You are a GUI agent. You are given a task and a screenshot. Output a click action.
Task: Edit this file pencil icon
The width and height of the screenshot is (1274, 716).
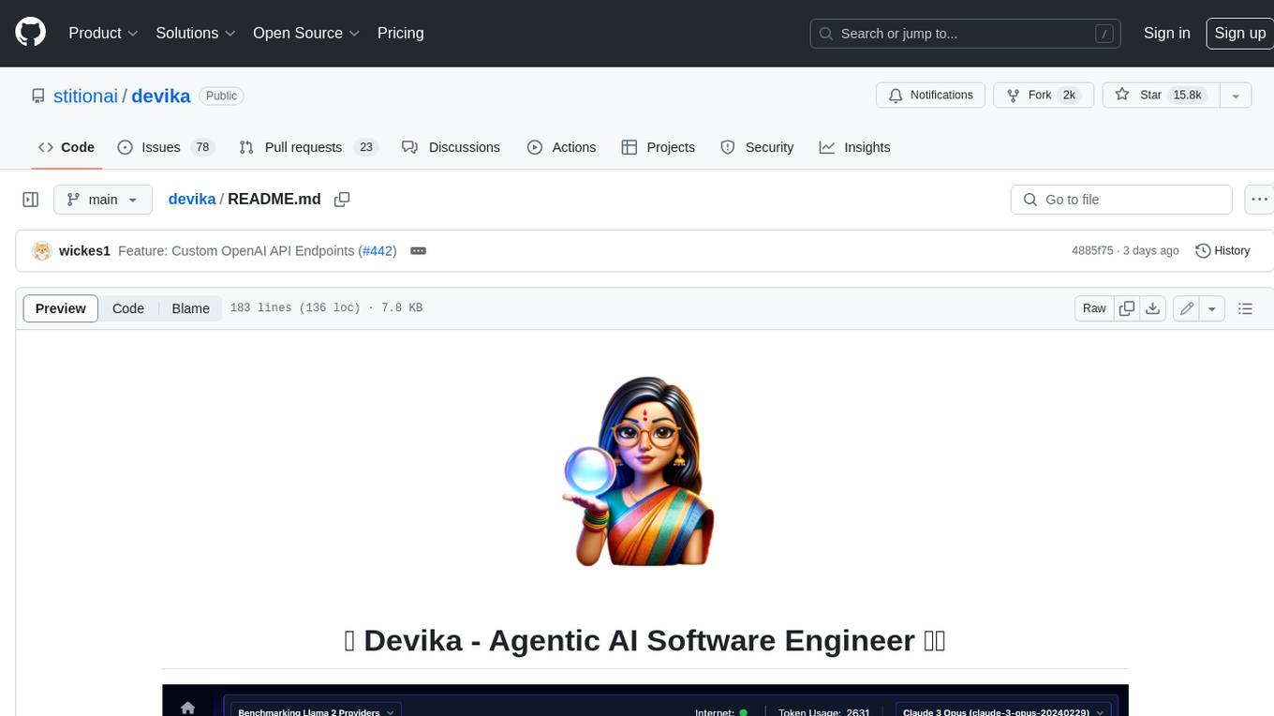pyautogui.click(x=1187, y=308)
